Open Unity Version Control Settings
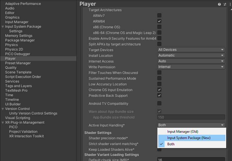 pos(33,113)
